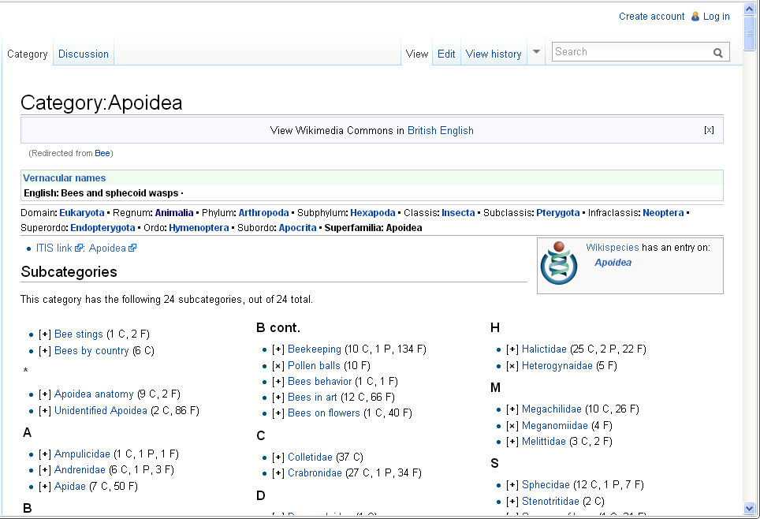The height and width of the screenshot is (519, 760).
Task: Click the Create account link
Action: tap(651, 17)
